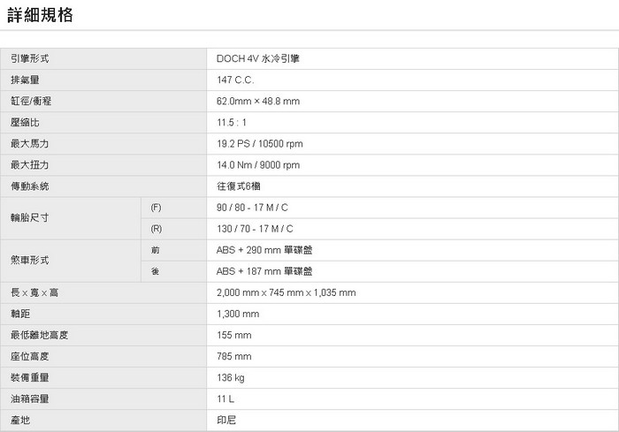Click the 130 / 70 - 17 M / C value
This screenshot has width=619, height=432.
click(255, 229)
